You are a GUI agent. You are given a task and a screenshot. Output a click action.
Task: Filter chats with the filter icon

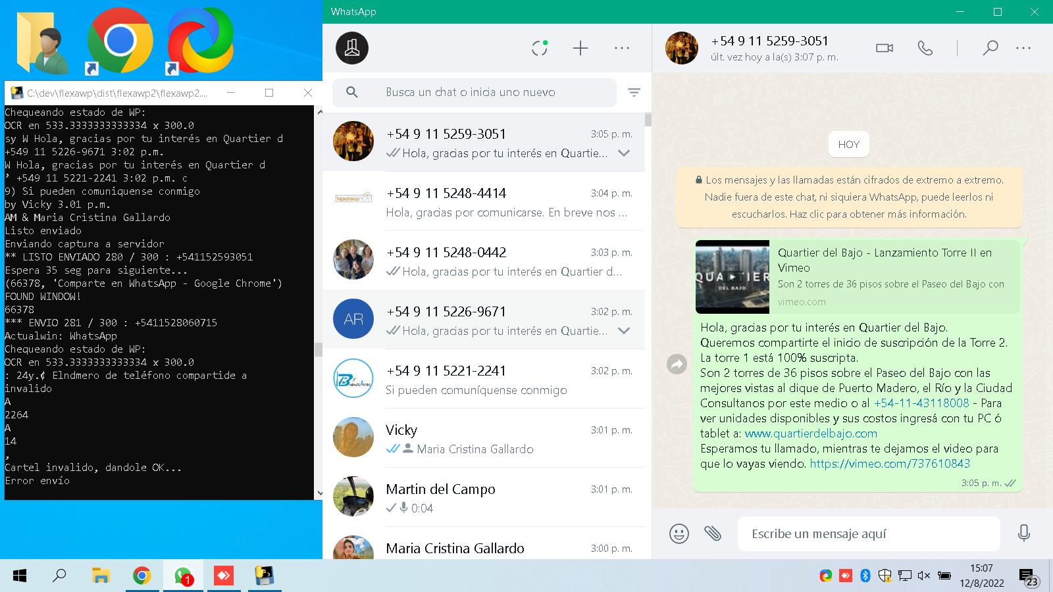click(634, 93)
